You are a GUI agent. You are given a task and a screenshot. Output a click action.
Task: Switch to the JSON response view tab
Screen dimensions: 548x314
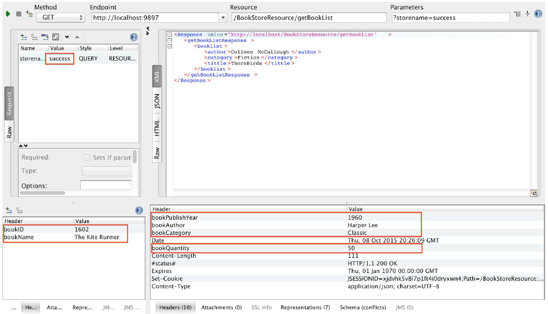[157, 101]
